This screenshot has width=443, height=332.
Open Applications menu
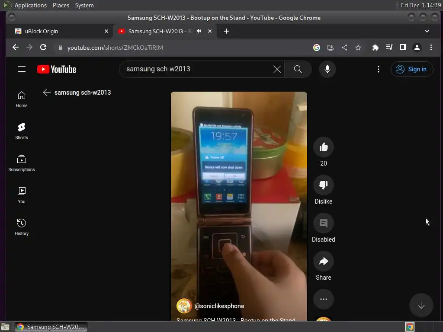click(x=31, y=5)
